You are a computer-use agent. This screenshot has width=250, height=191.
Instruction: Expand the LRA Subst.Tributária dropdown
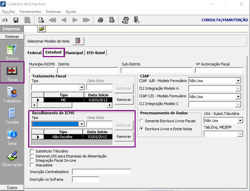pyautogui.click(x=240, y=121)
